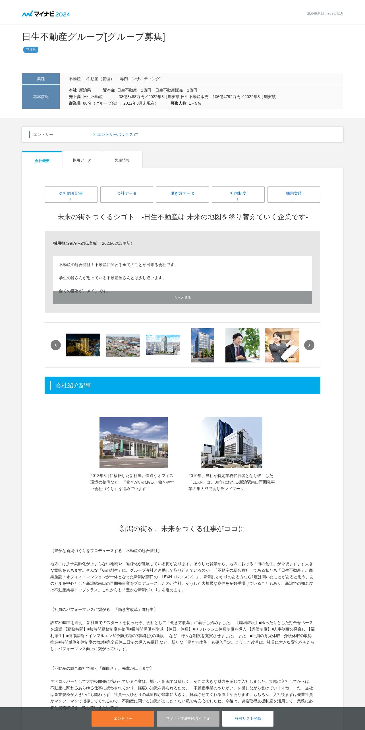Screen dimensions: 365x730
Task: Click the 基本情報 table header cell
Action: [41, 97]
